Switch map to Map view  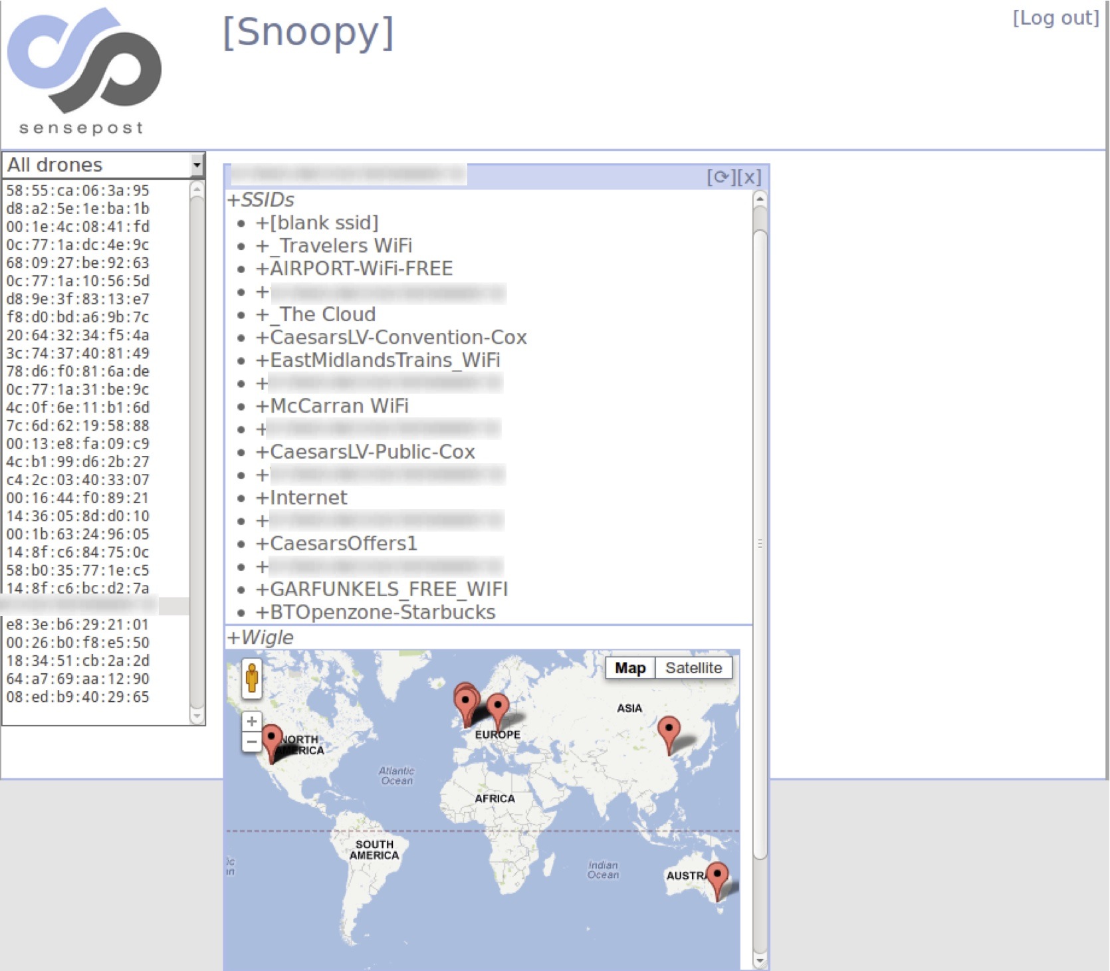click(629, 668)
